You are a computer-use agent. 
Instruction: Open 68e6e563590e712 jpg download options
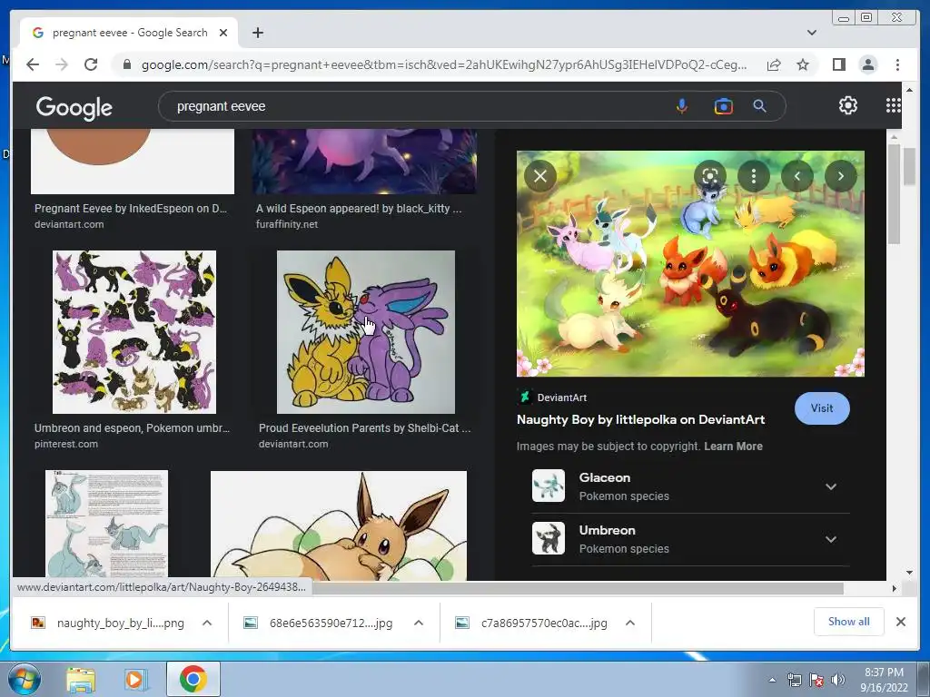click(418, 623)
